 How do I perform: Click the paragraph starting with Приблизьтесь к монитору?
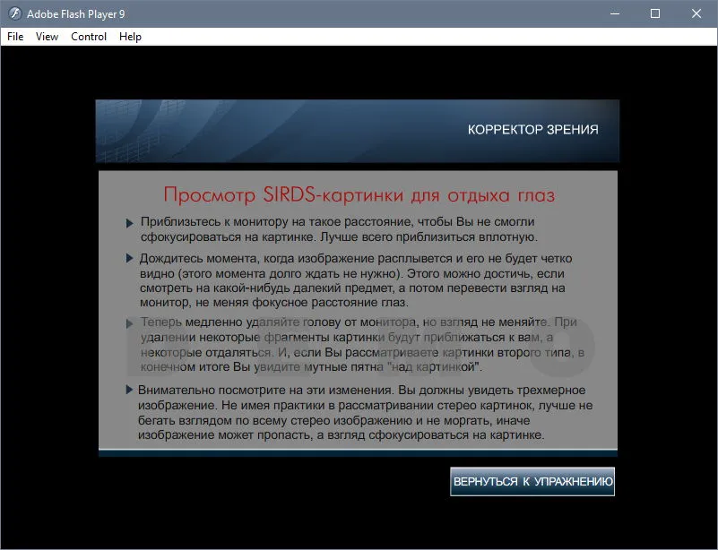339,229
